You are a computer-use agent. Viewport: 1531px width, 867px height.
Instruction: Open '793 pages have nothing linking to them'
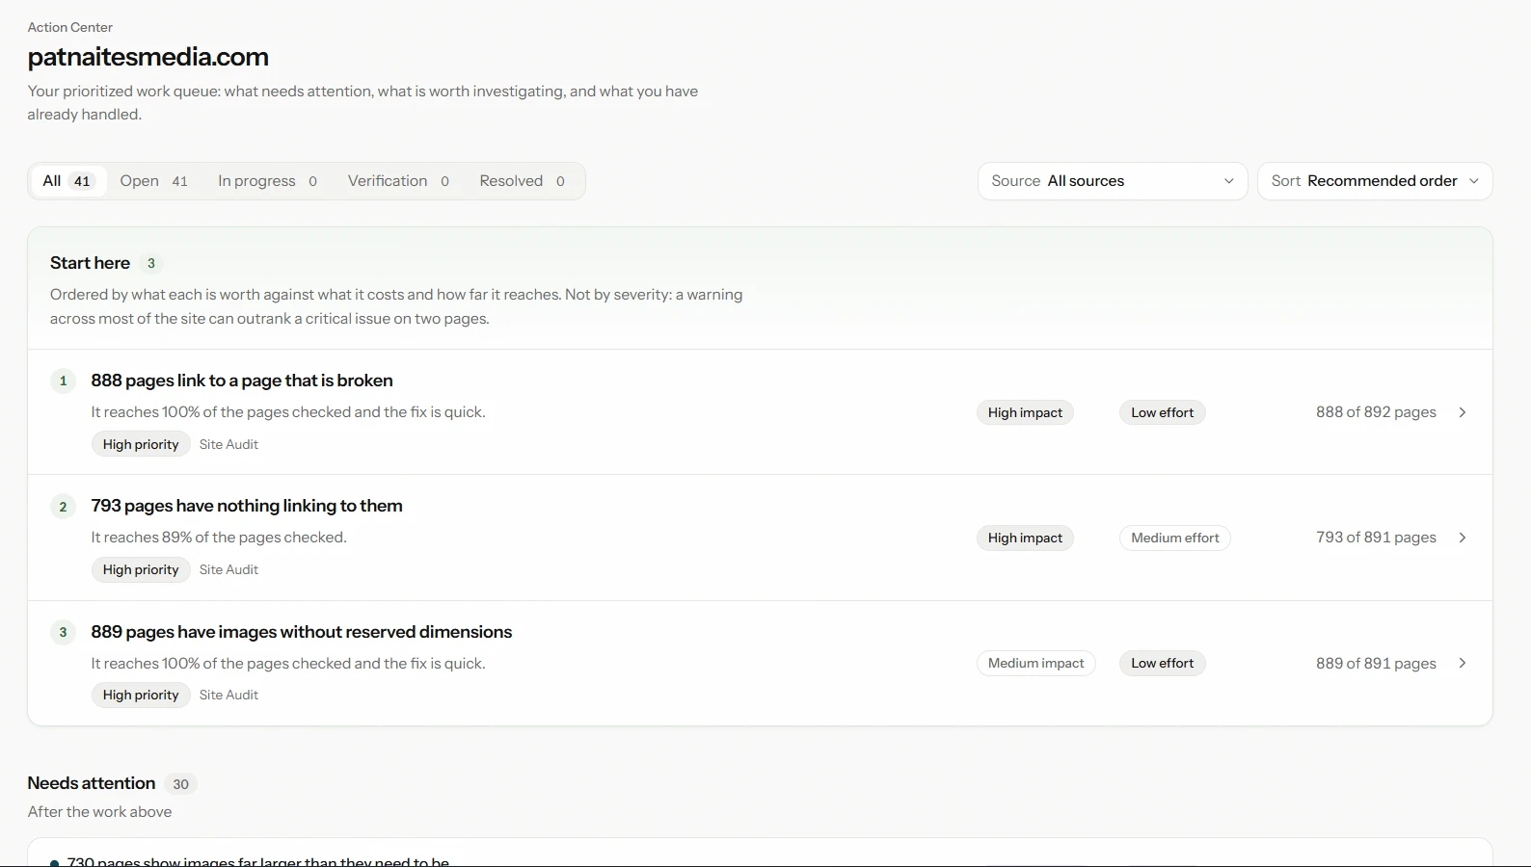point(247,506)
